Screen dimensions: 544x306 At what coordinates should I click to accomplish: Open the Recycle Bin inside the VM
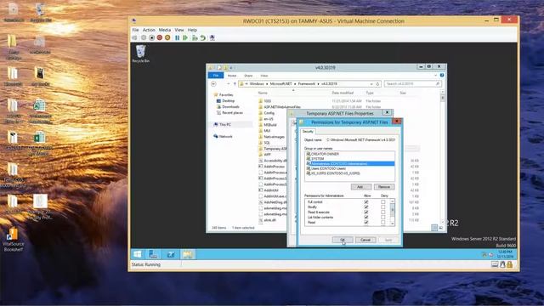tap(140, 54)
